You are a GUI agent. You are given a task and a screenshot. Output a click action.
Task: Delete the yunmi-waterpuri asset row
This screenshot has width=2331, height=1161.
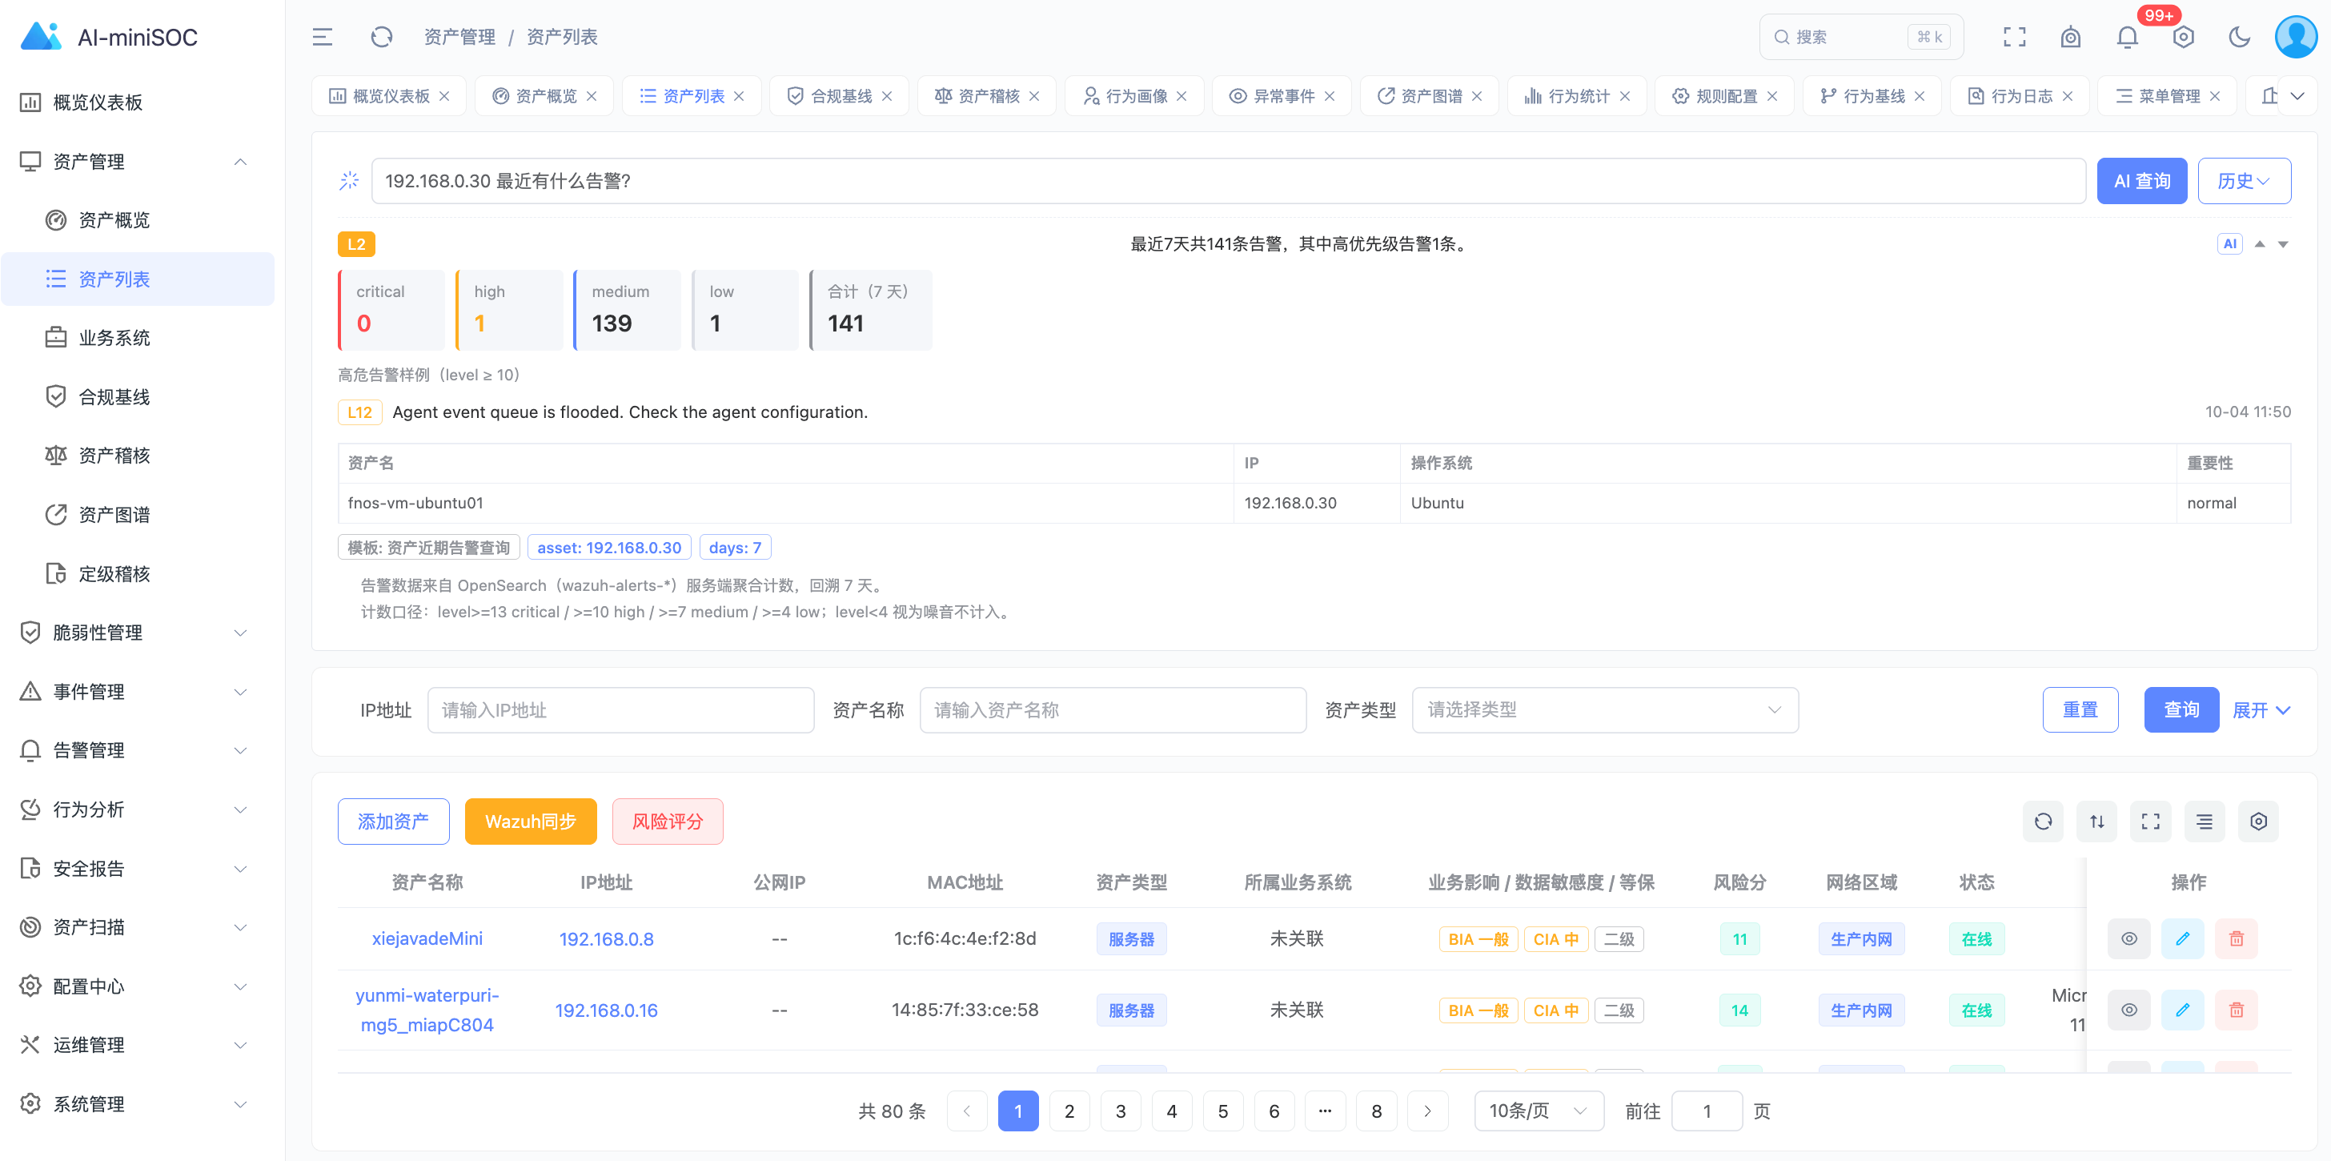pyautogui.click(x=2236, y=1010)
